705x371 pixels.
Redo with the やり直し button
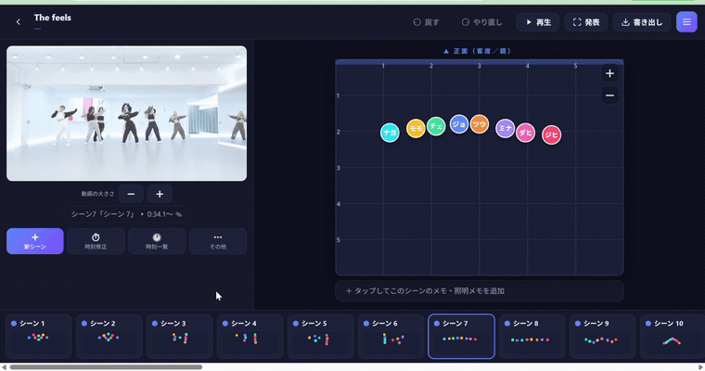coord(481,22)
